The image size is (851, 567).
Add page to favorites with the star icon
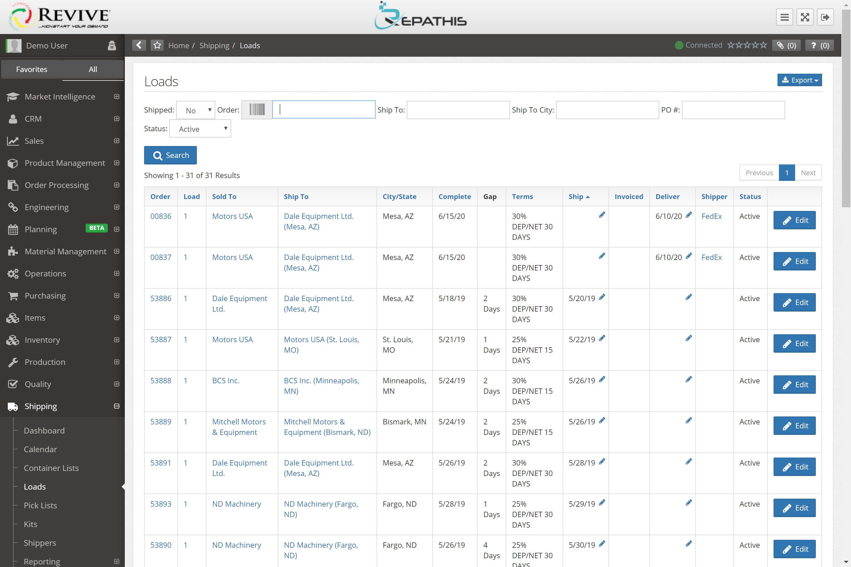coord(157,45)
